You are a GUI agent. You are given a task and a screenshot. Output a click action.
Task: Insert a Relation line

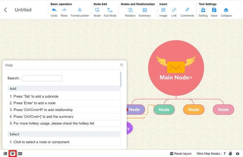pyautogui.click(x=130, y=12)
